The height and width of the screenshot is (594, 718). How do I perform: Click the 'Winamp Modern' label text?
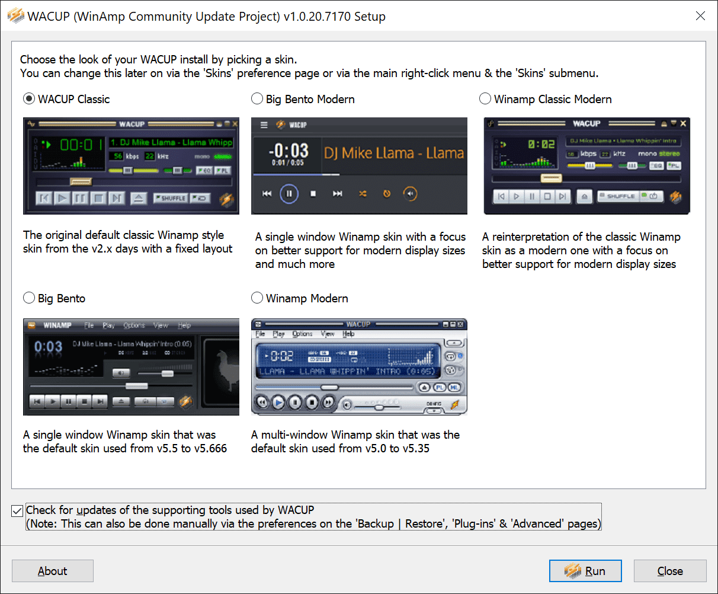(307, 298)
